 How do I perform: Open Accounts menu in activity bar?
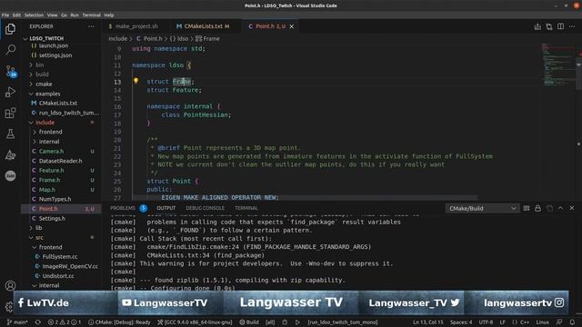10,286
